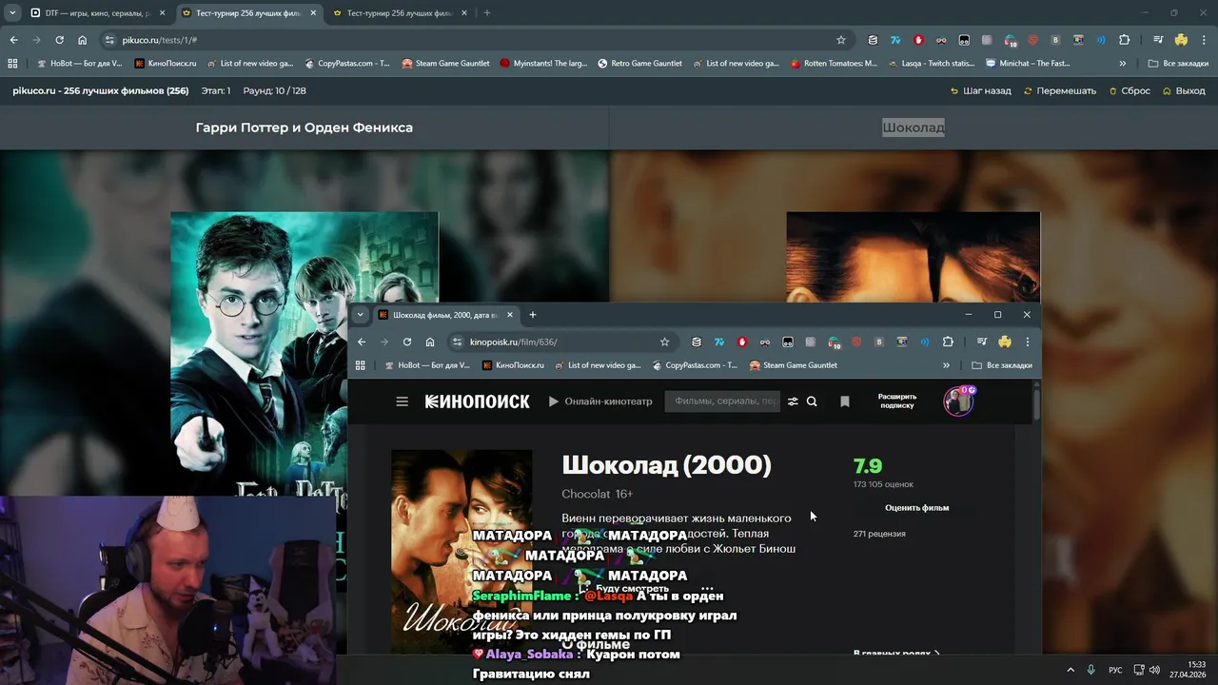The width and height of the screenshot is (1218, 685).
Task: Click Сброс reset option
Action: [x=1129, y=91]
